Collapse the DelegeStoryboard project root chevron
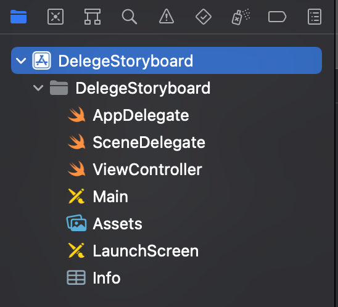The height and width of the screenshot is (307, 338). (x=21, y=61)
